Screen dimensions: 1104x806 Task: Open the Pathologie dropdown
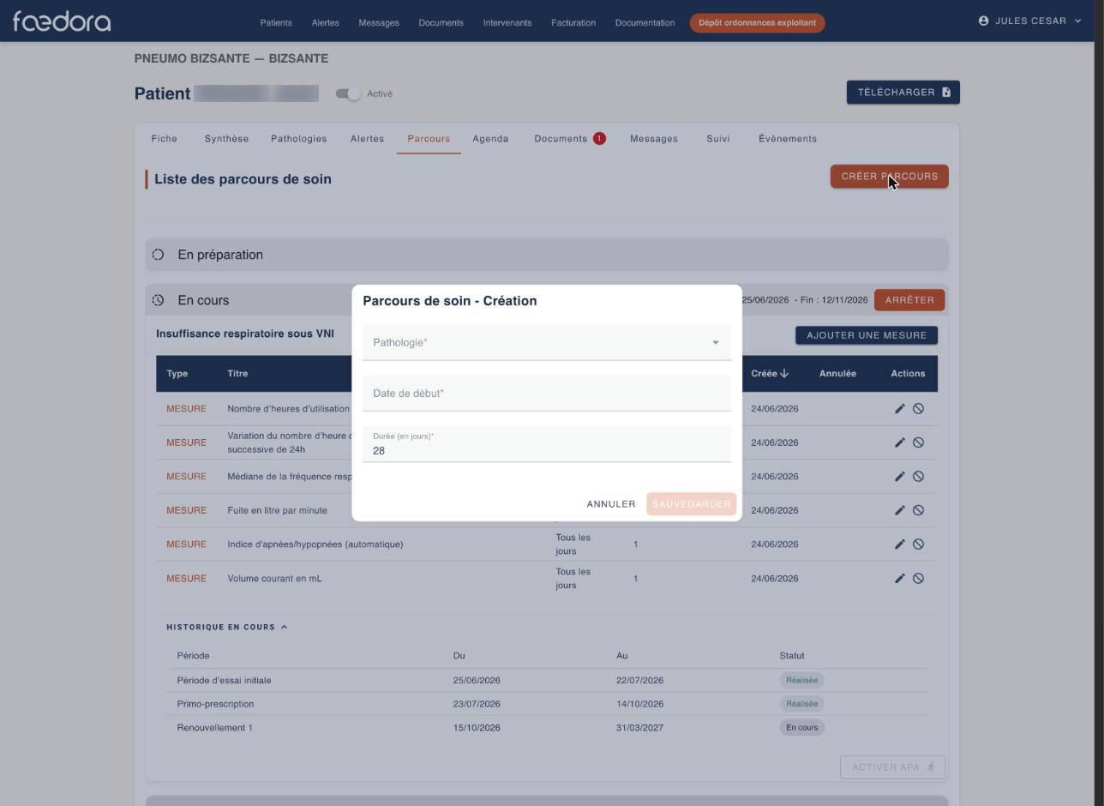[x=547, y=342]
